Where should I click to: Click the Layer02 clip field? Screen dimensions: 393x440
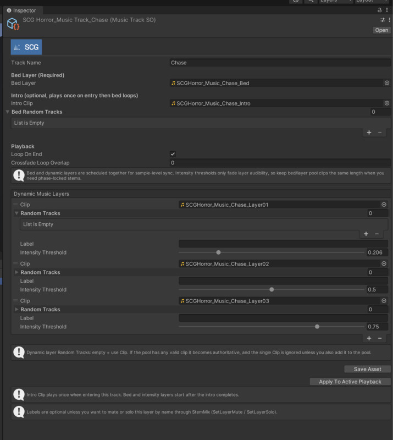(279, 264)
